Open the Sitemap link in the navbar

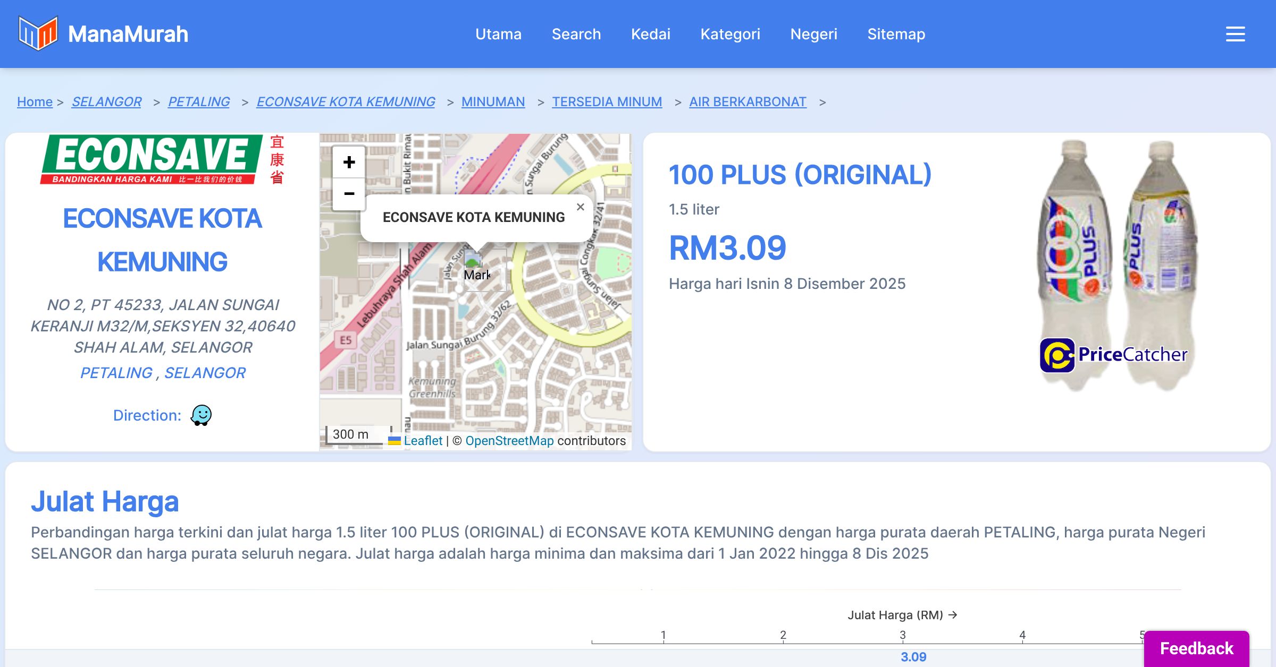tap(896, 34)
